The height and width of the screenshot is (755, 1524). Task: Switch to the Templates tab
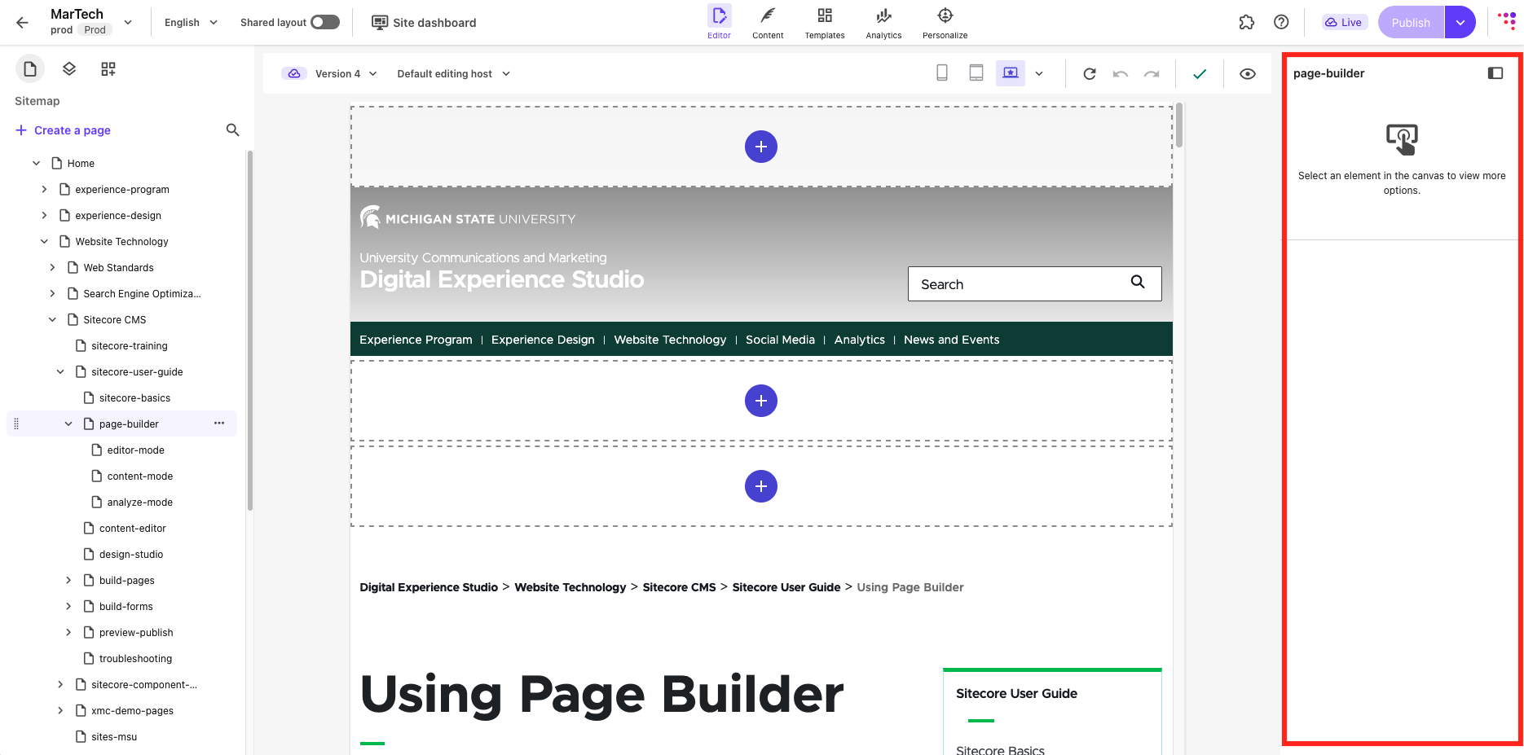(825, 23)
